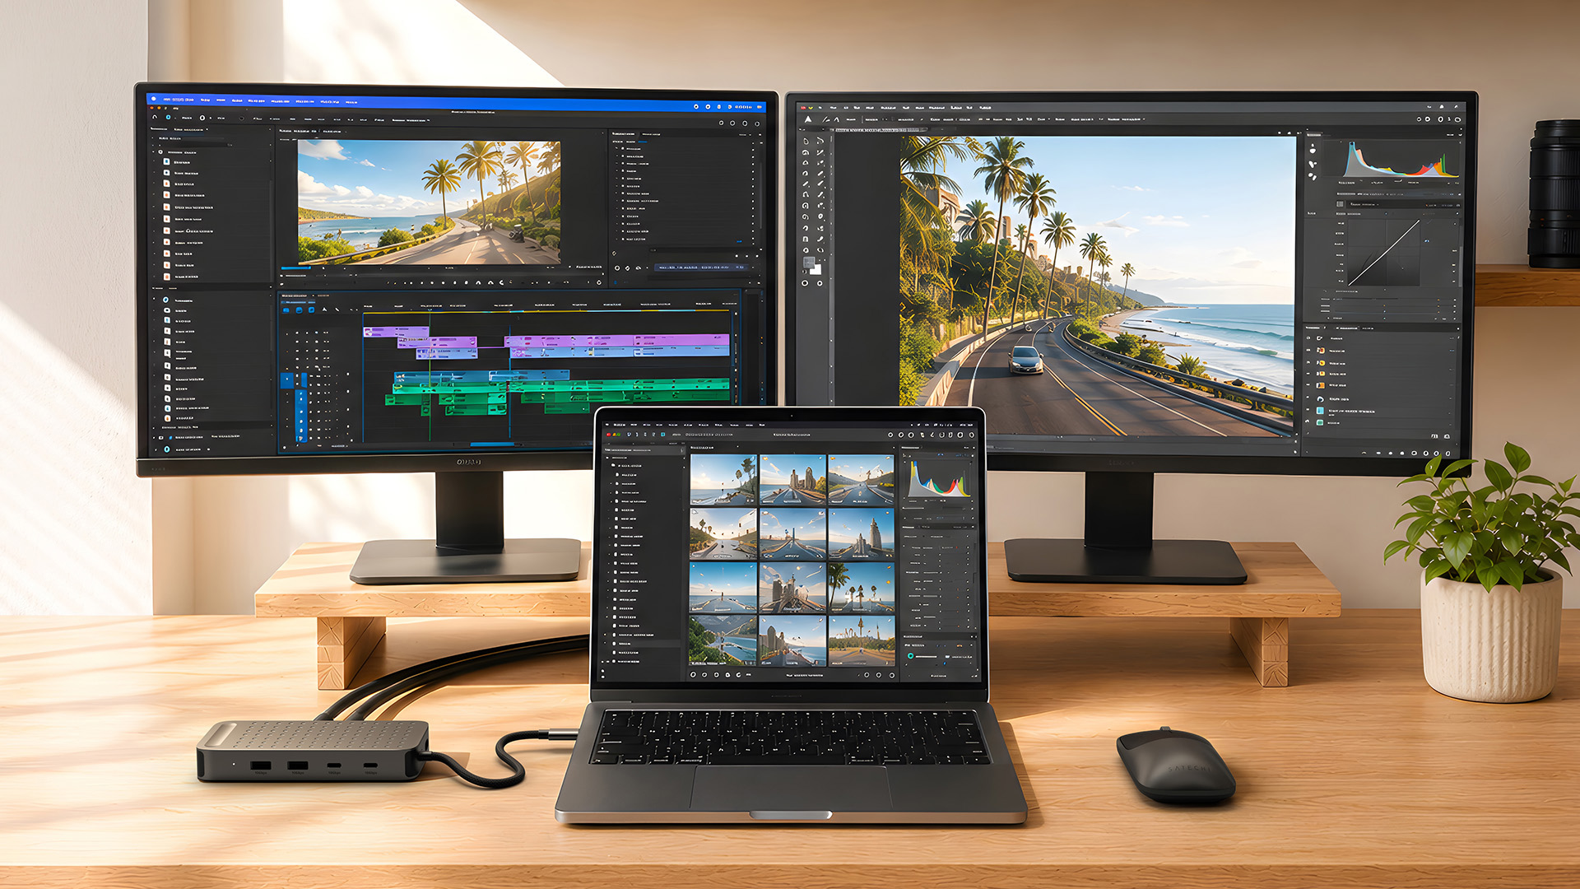Screen dimensions: 1580x889
Task: Click the last circular icon in video editor's top-right toolbar
Action: (758, 123)
